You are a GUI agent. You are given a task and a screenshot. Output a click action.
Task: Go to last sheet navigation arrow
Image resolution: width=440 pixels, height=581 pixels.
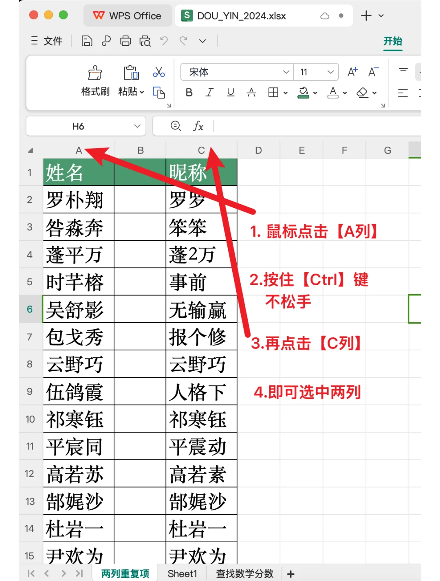(x=79, y=573)
